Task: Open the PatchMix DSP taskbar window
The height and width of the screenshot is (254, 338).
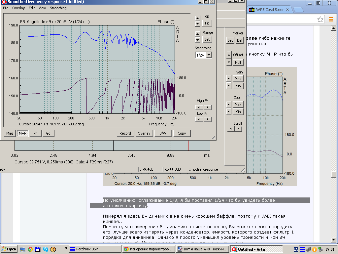Action: tap(86, 249)
